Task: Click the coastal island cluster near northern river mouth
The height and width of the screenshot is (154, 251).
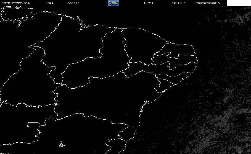Action: [x=84, y=27]
